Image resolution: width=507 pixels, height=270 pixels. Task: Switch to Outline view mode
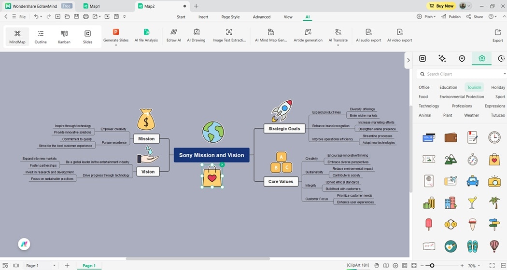[41, 37]
